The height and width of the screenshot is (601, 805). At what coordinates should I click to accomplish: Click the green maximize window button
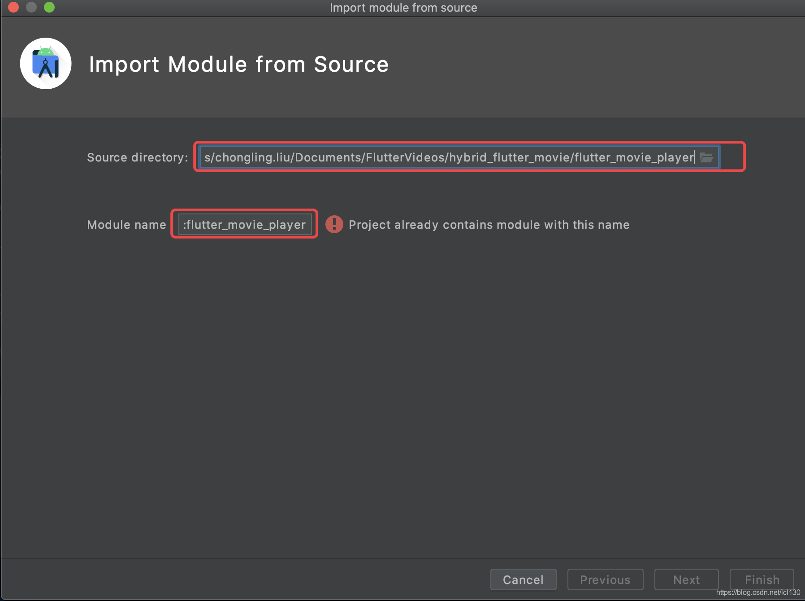pos(49,7)
